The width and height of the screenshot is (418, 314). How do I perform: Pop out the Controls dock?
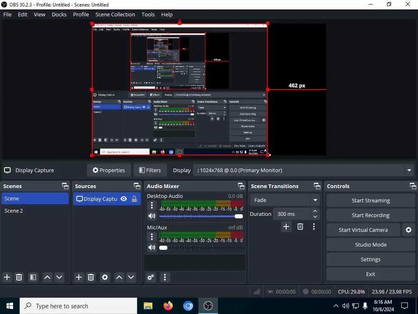tap(413, 186)
